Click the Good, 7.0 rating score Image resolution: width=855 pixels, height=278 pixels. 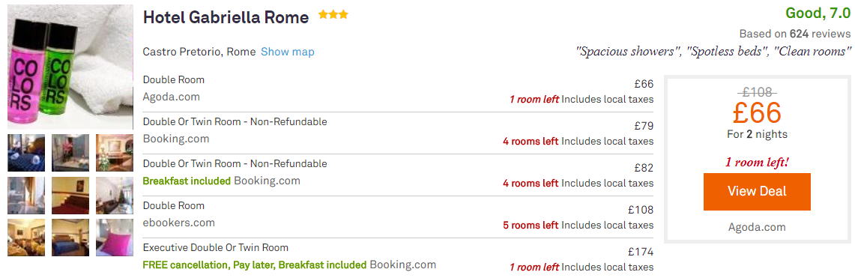pyautogui.click(x=818, y=13)
